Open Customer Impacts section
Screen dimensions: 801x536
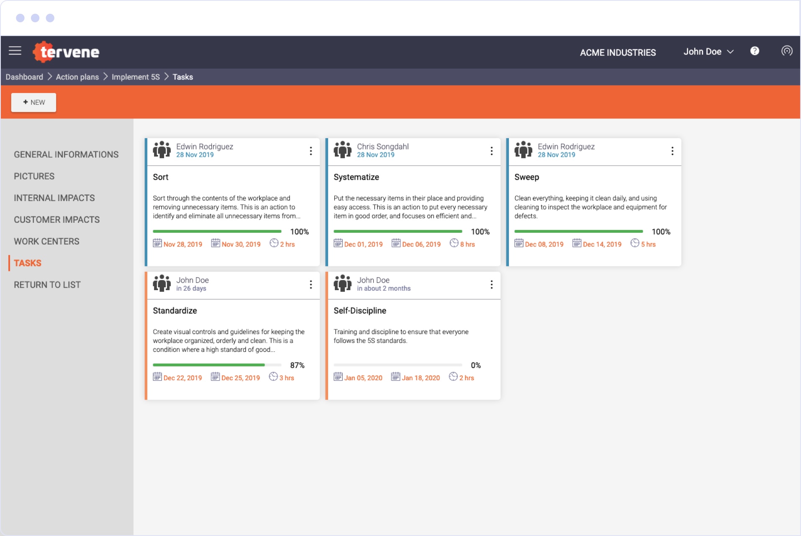coord(57,220)
